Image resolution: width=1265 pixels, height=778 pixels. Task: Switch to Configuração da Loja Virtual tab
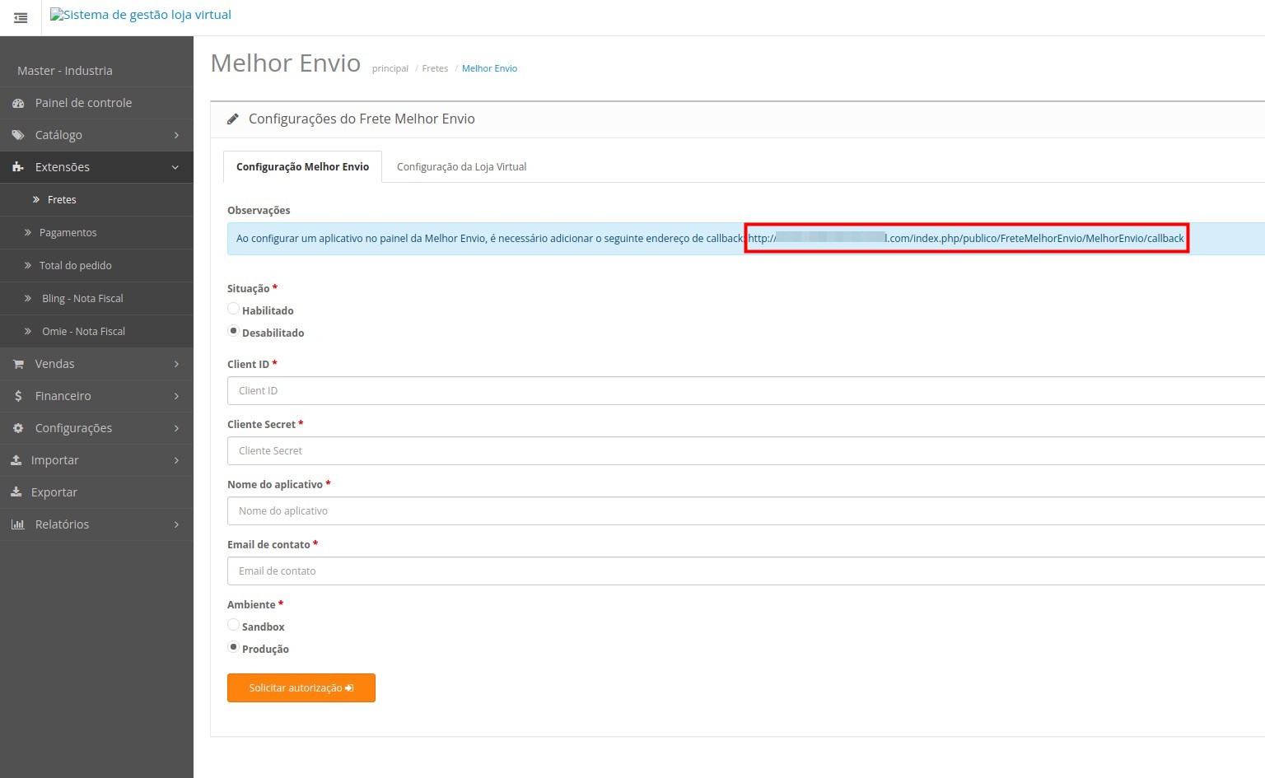461,167
